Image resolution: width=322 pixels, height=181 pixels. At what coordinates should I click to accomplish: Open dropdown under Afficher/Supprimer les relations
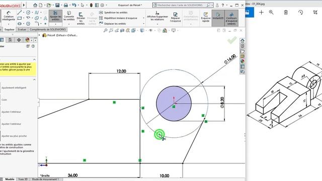157,24
